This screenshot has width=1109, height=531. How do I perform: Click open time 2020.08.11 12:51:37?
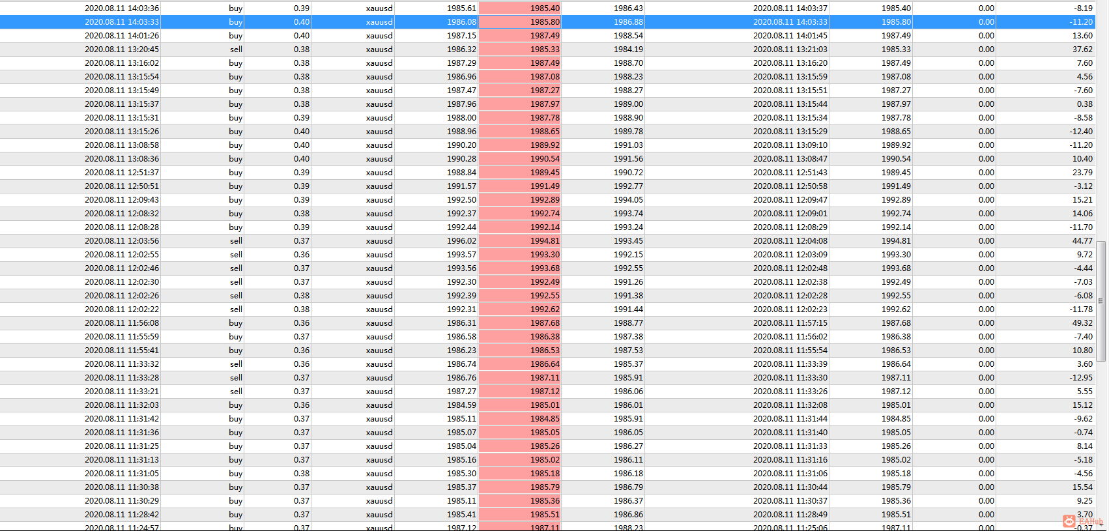[x=122, y=173]
